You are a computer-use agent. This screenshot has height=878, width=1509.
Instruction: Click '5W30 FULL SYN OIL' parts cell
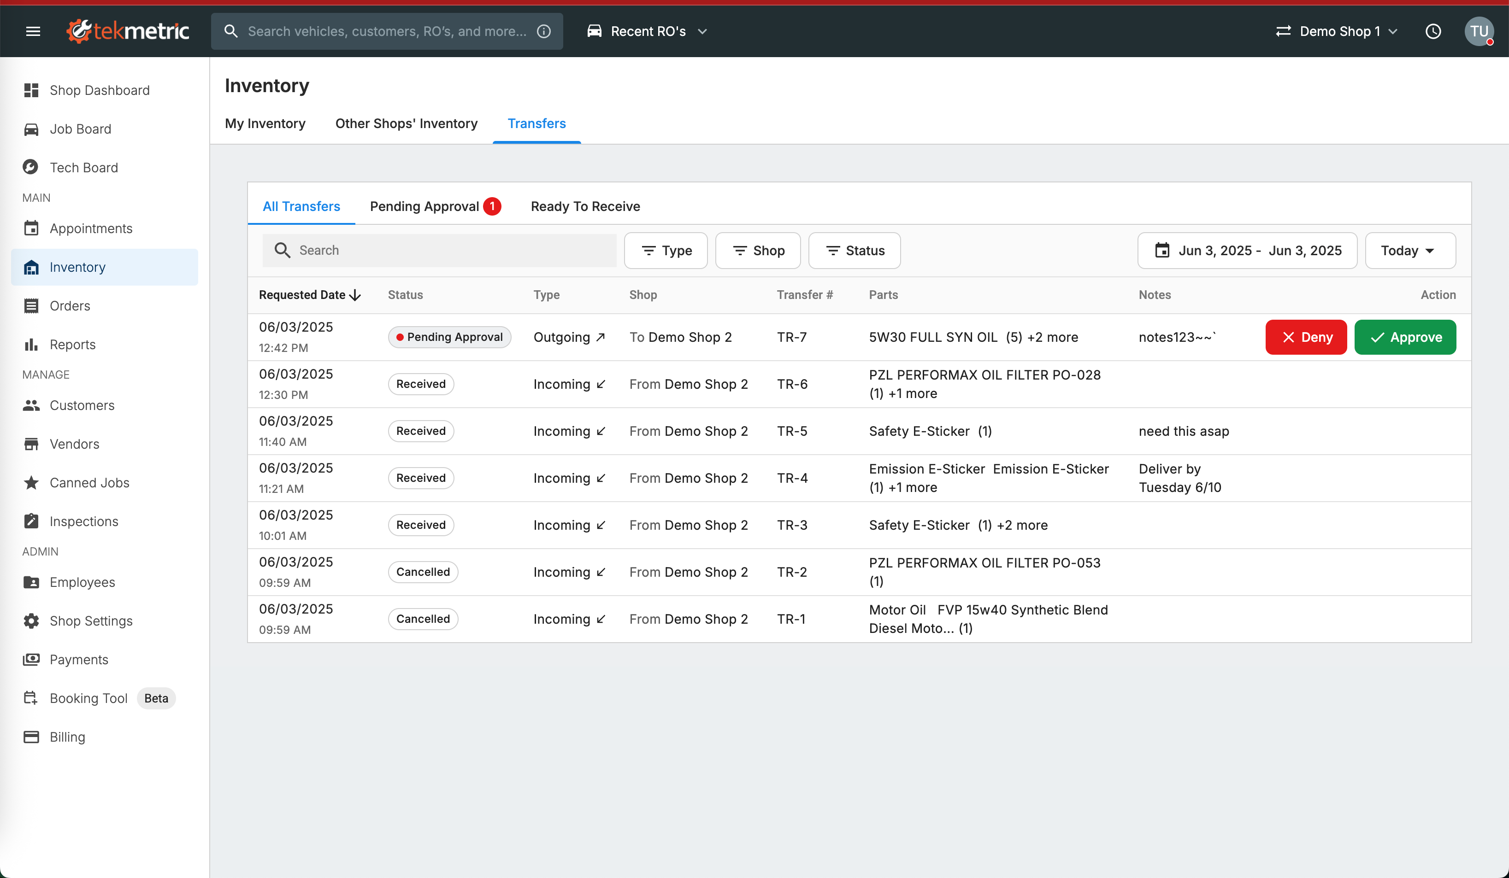974,337
